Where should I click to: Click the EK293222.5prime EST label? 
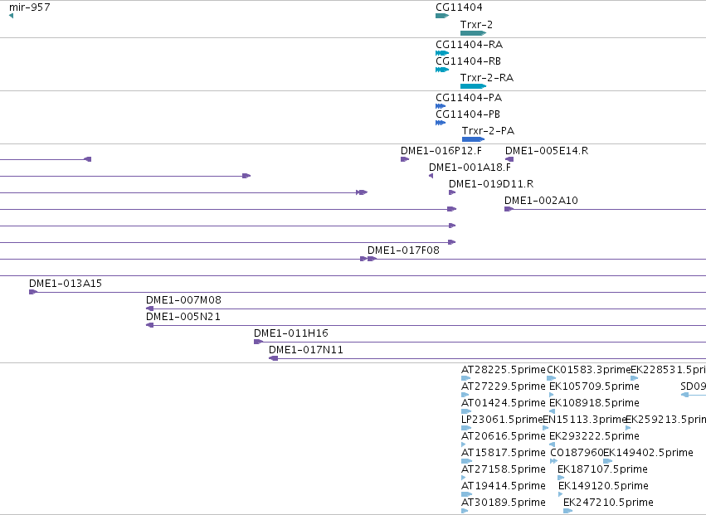coord(594,437)
